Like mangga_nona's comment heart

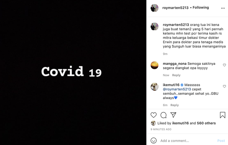224,65
